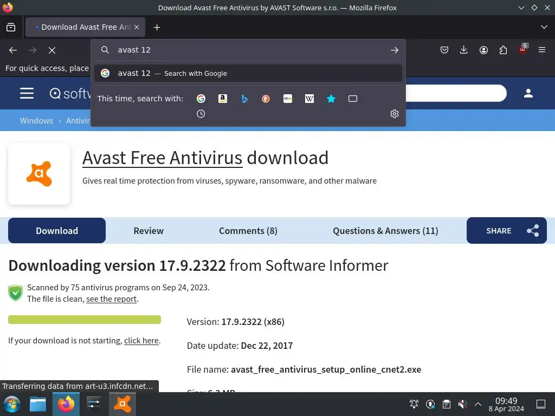Open the user profile icon on website
555x416 pixels.
528,93
